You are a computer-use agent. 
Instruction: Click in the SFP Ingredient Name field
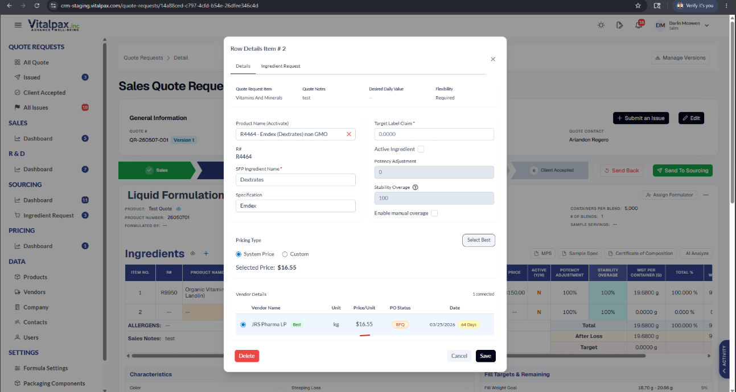[x=295, y=180]
